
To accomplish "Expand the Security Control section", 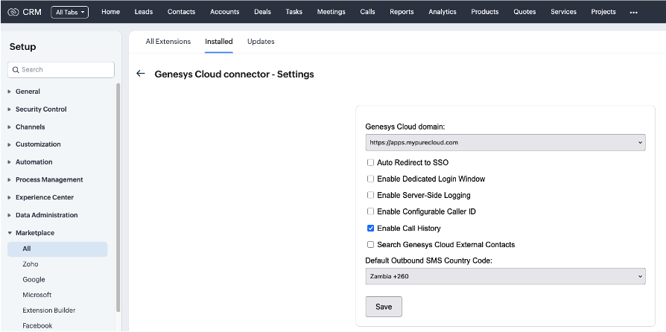I will pyautogui.click(x=41, y=109).
